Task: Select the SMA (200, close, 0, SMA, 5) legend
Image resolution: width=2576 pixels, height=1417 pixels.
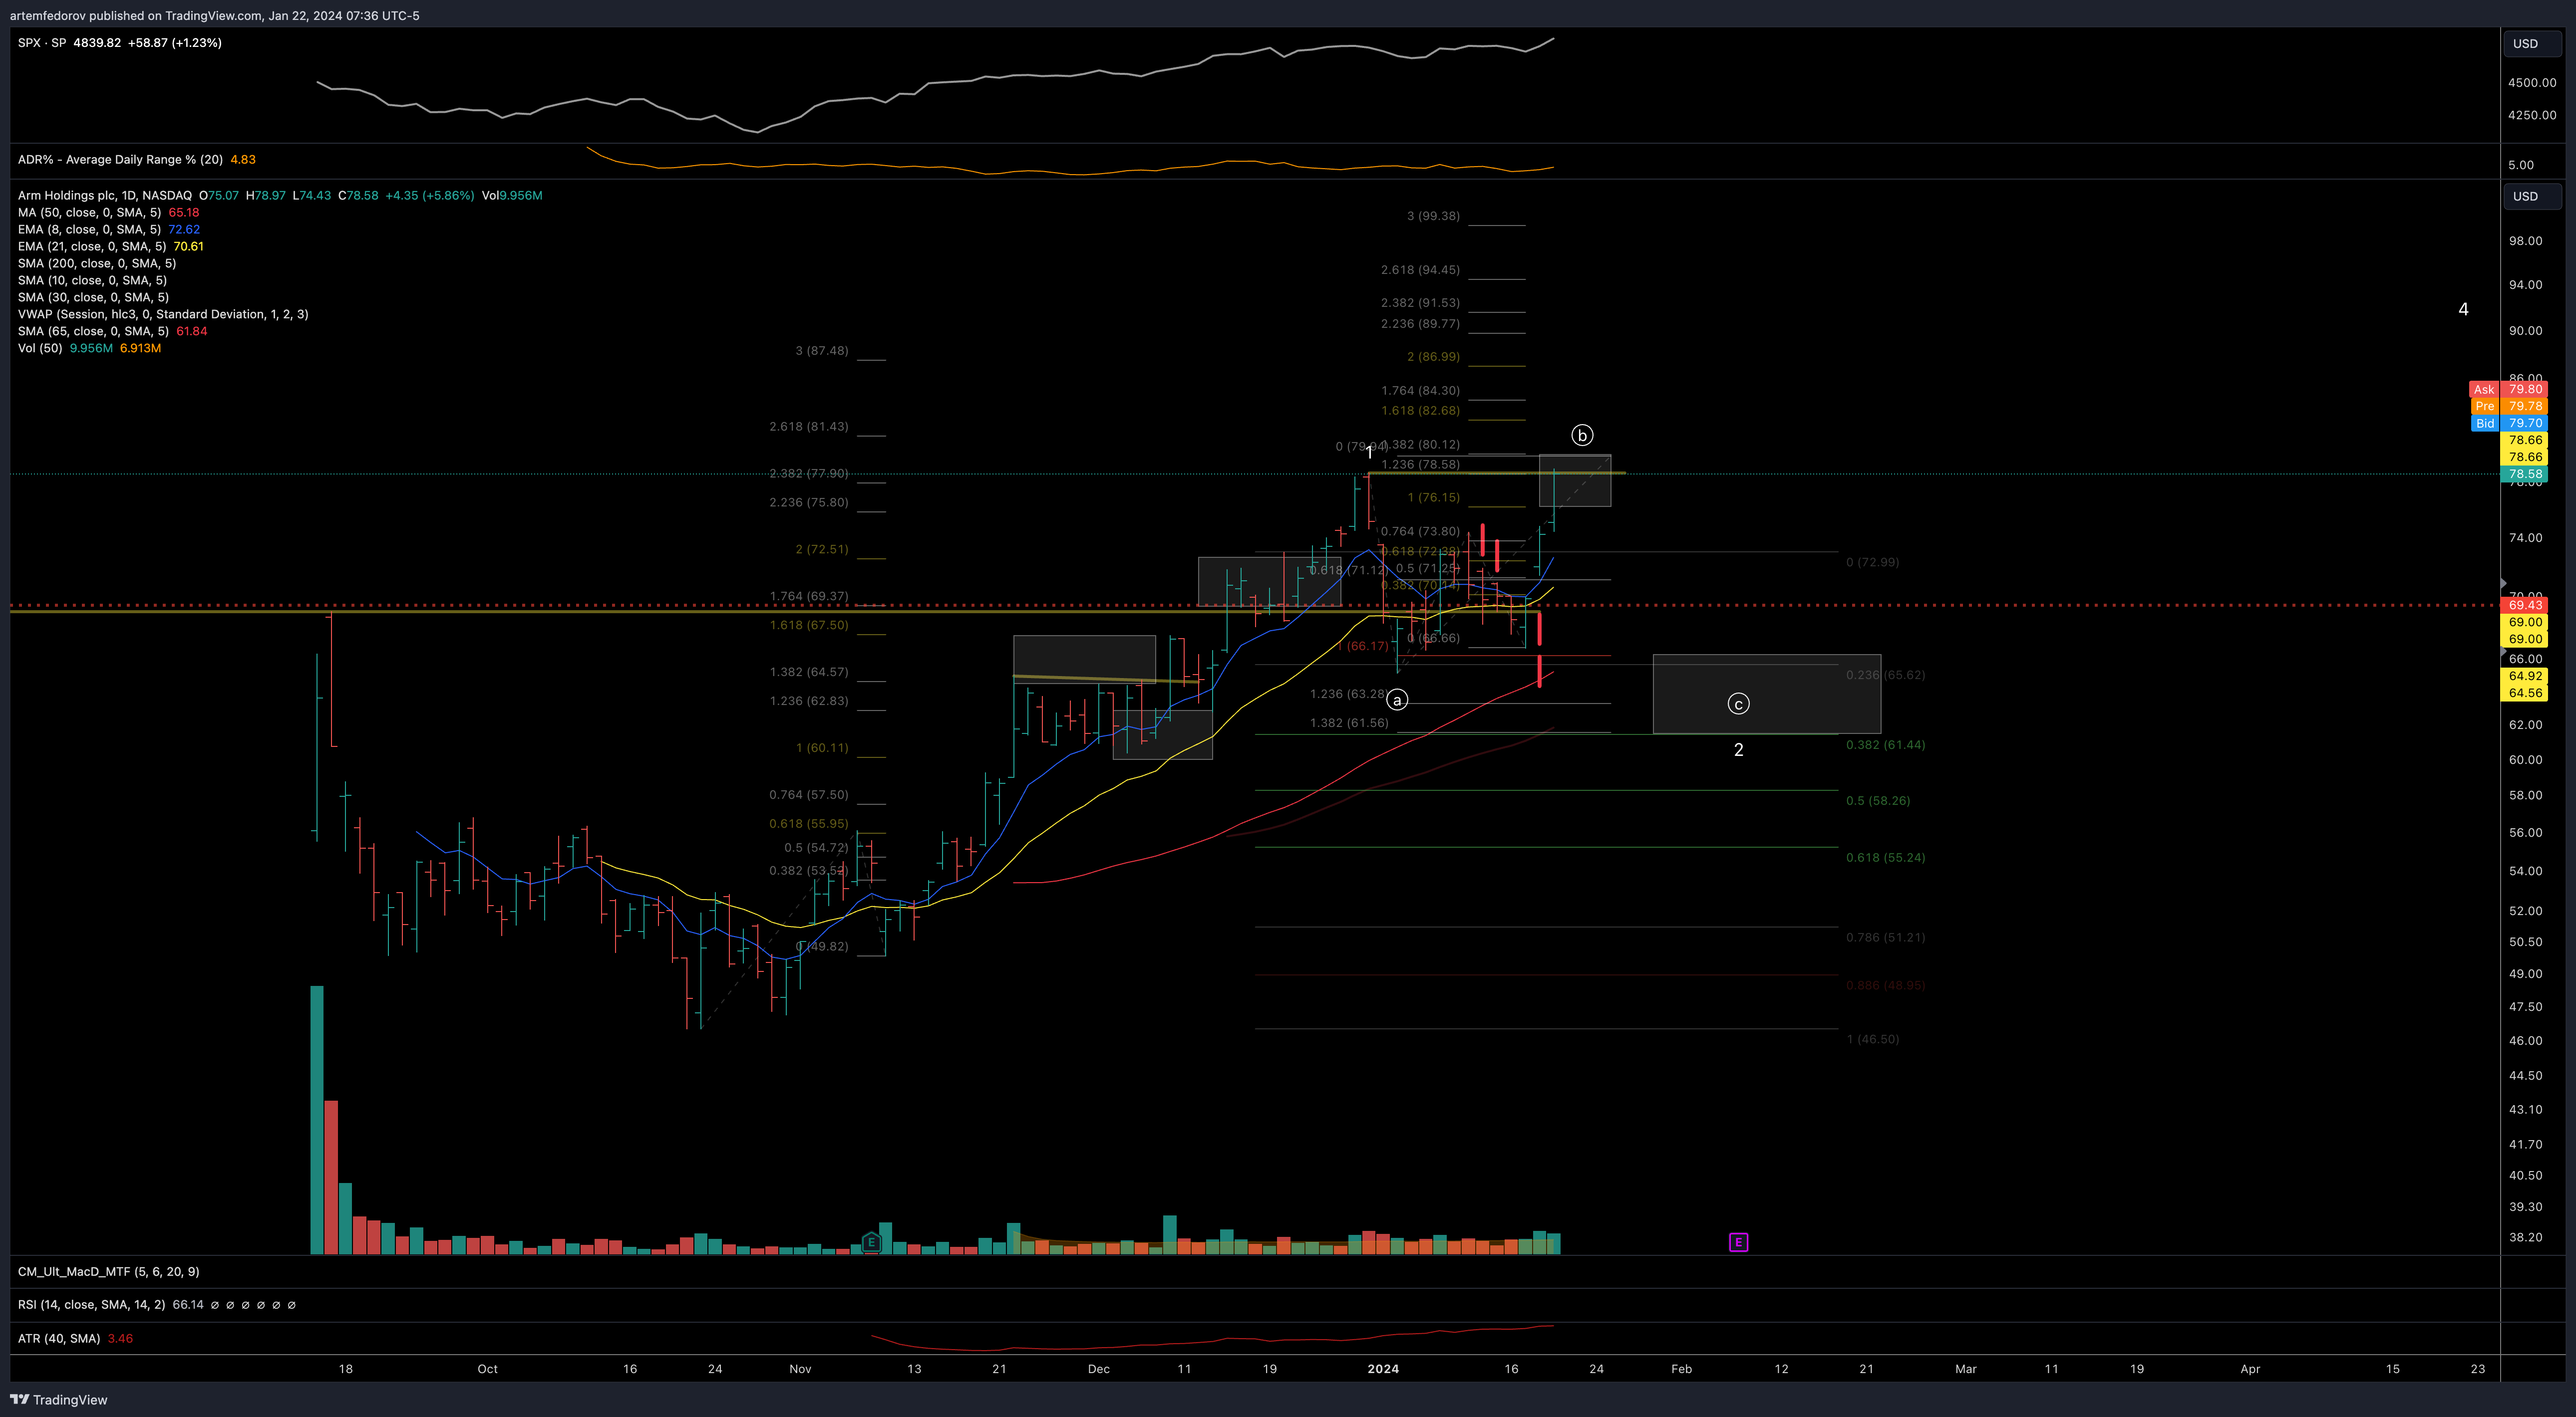Action: (97, 263)
